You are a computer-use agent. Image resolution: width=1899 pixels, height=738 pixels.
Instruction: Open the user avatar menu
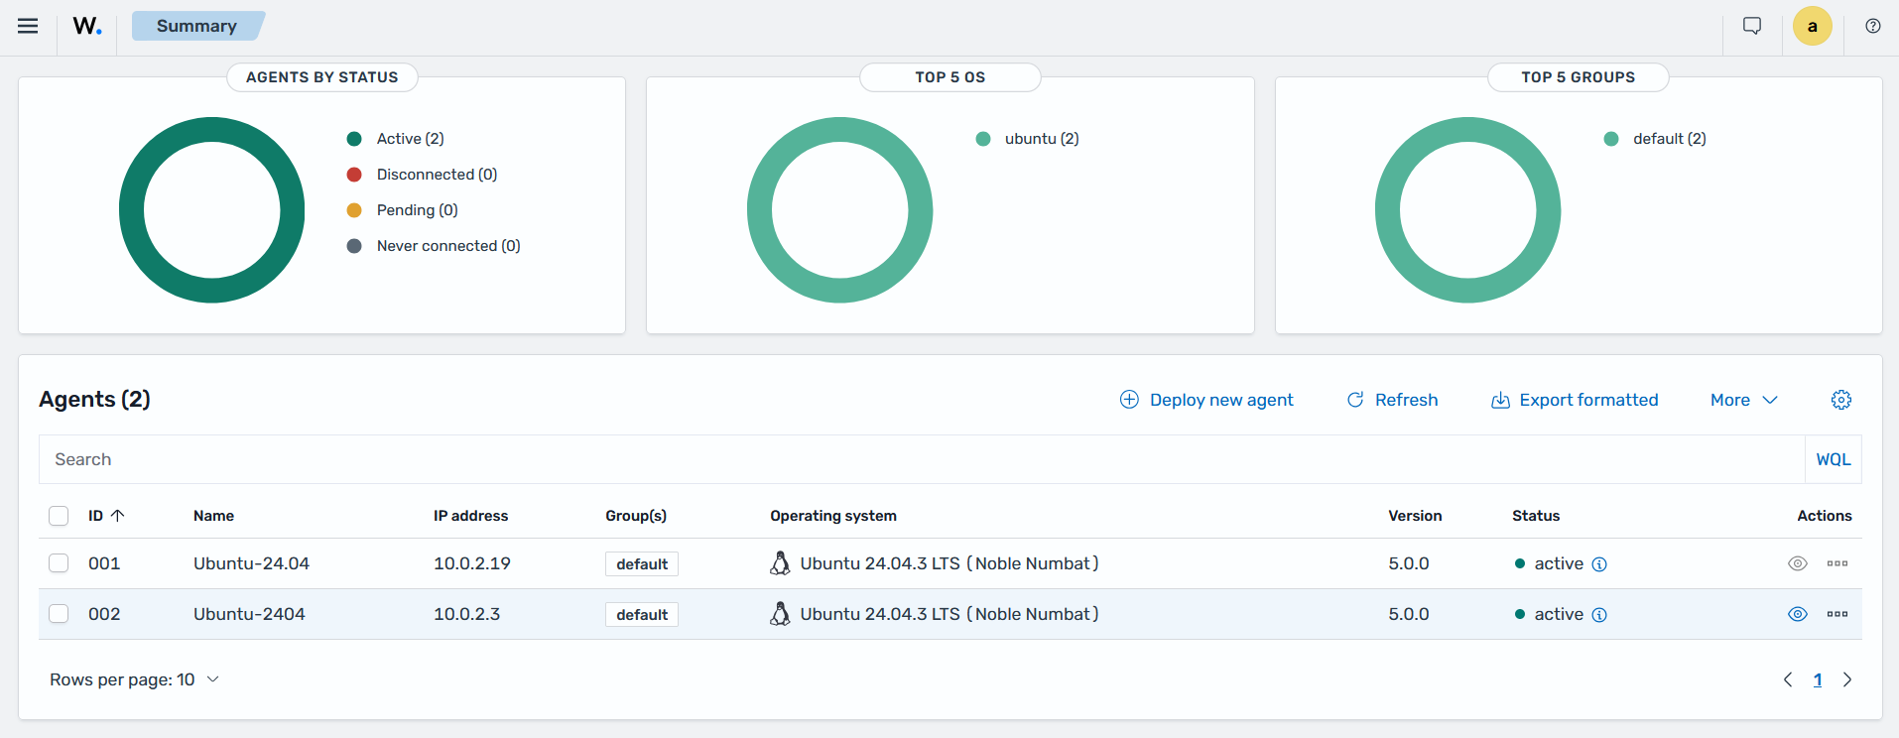coord(1813,27)
